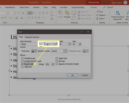This screenshot has width=129, height=103.
Task: Switch to the Character Spacing tab
Action: 32,37
